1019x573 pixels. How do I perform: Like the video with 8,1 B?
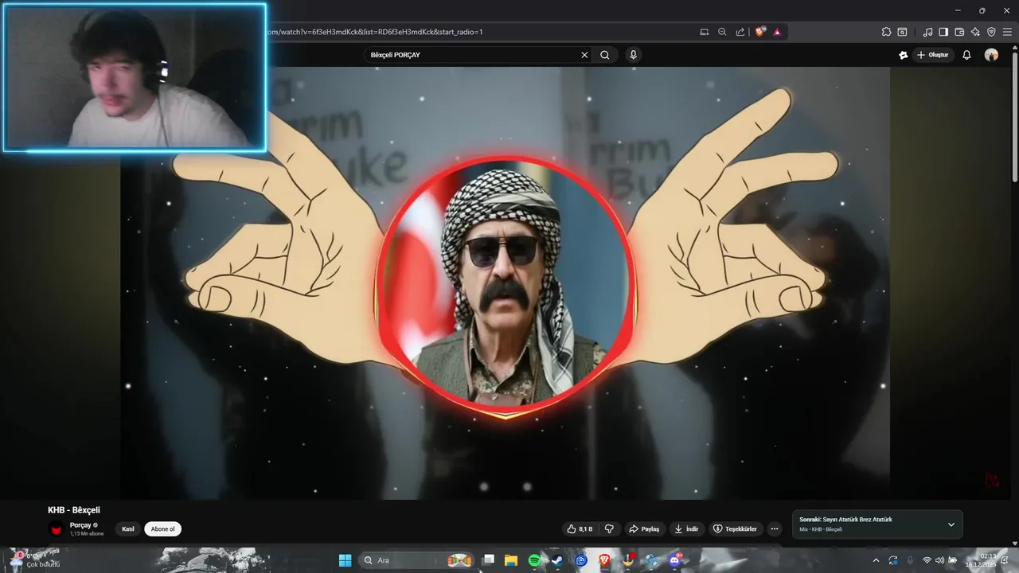click(580, 529)
